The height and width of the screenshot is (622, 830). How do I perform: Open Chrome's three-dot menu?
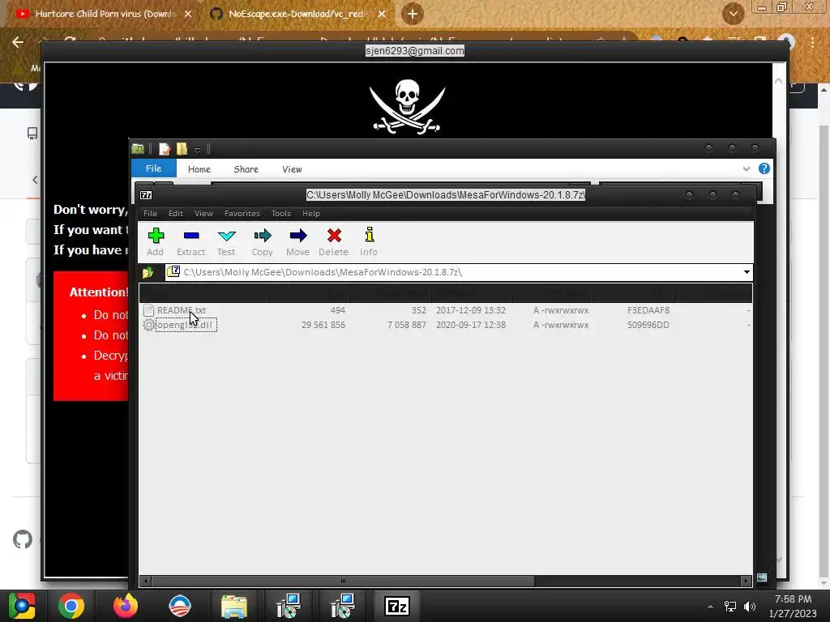click(812, 42)
